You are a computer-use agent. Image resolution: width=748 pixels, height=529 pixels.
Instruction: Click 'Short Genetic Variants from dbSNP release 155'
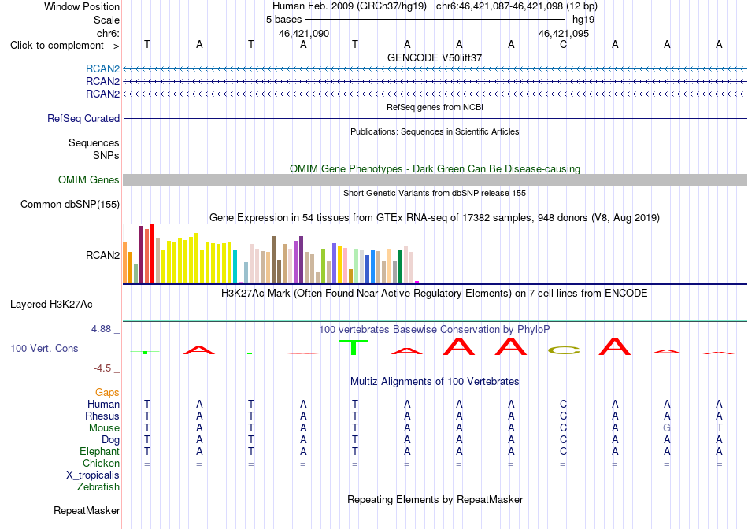(x=435, y=193)
